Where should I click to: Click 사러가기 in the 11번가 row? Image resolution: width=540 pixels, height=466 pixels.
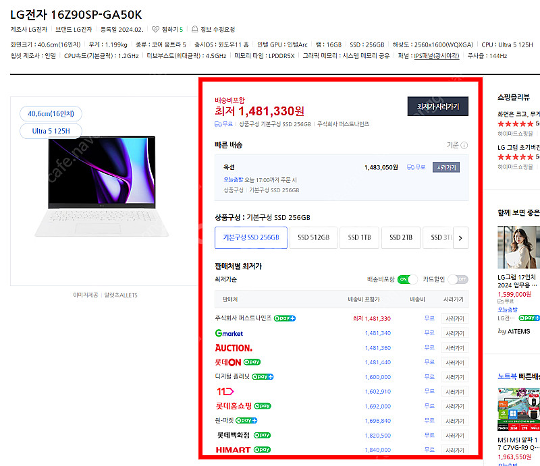[x=454, y=392]
